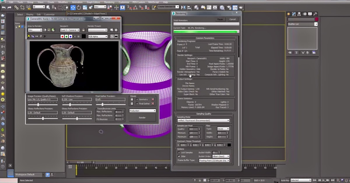Screen dimensions: 350x183
Task: Toggle the red channel in the frame window
Action: point(62,36)
